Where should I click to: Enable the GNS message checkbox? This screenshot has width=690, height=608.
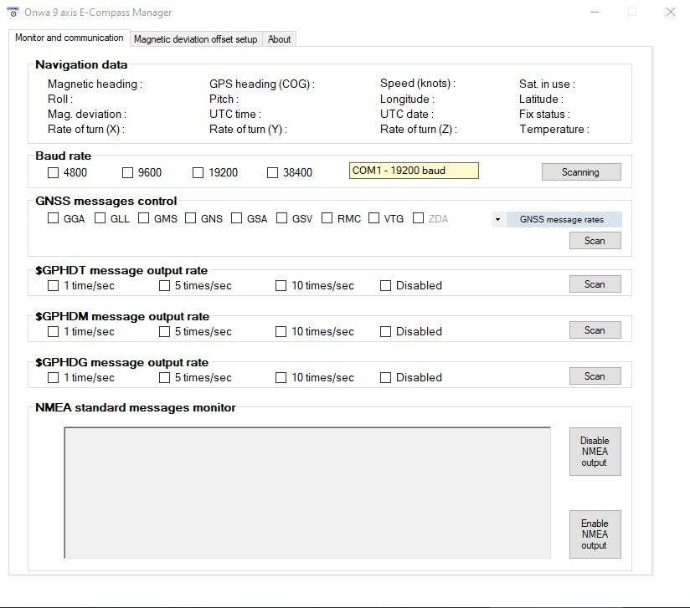191,218
